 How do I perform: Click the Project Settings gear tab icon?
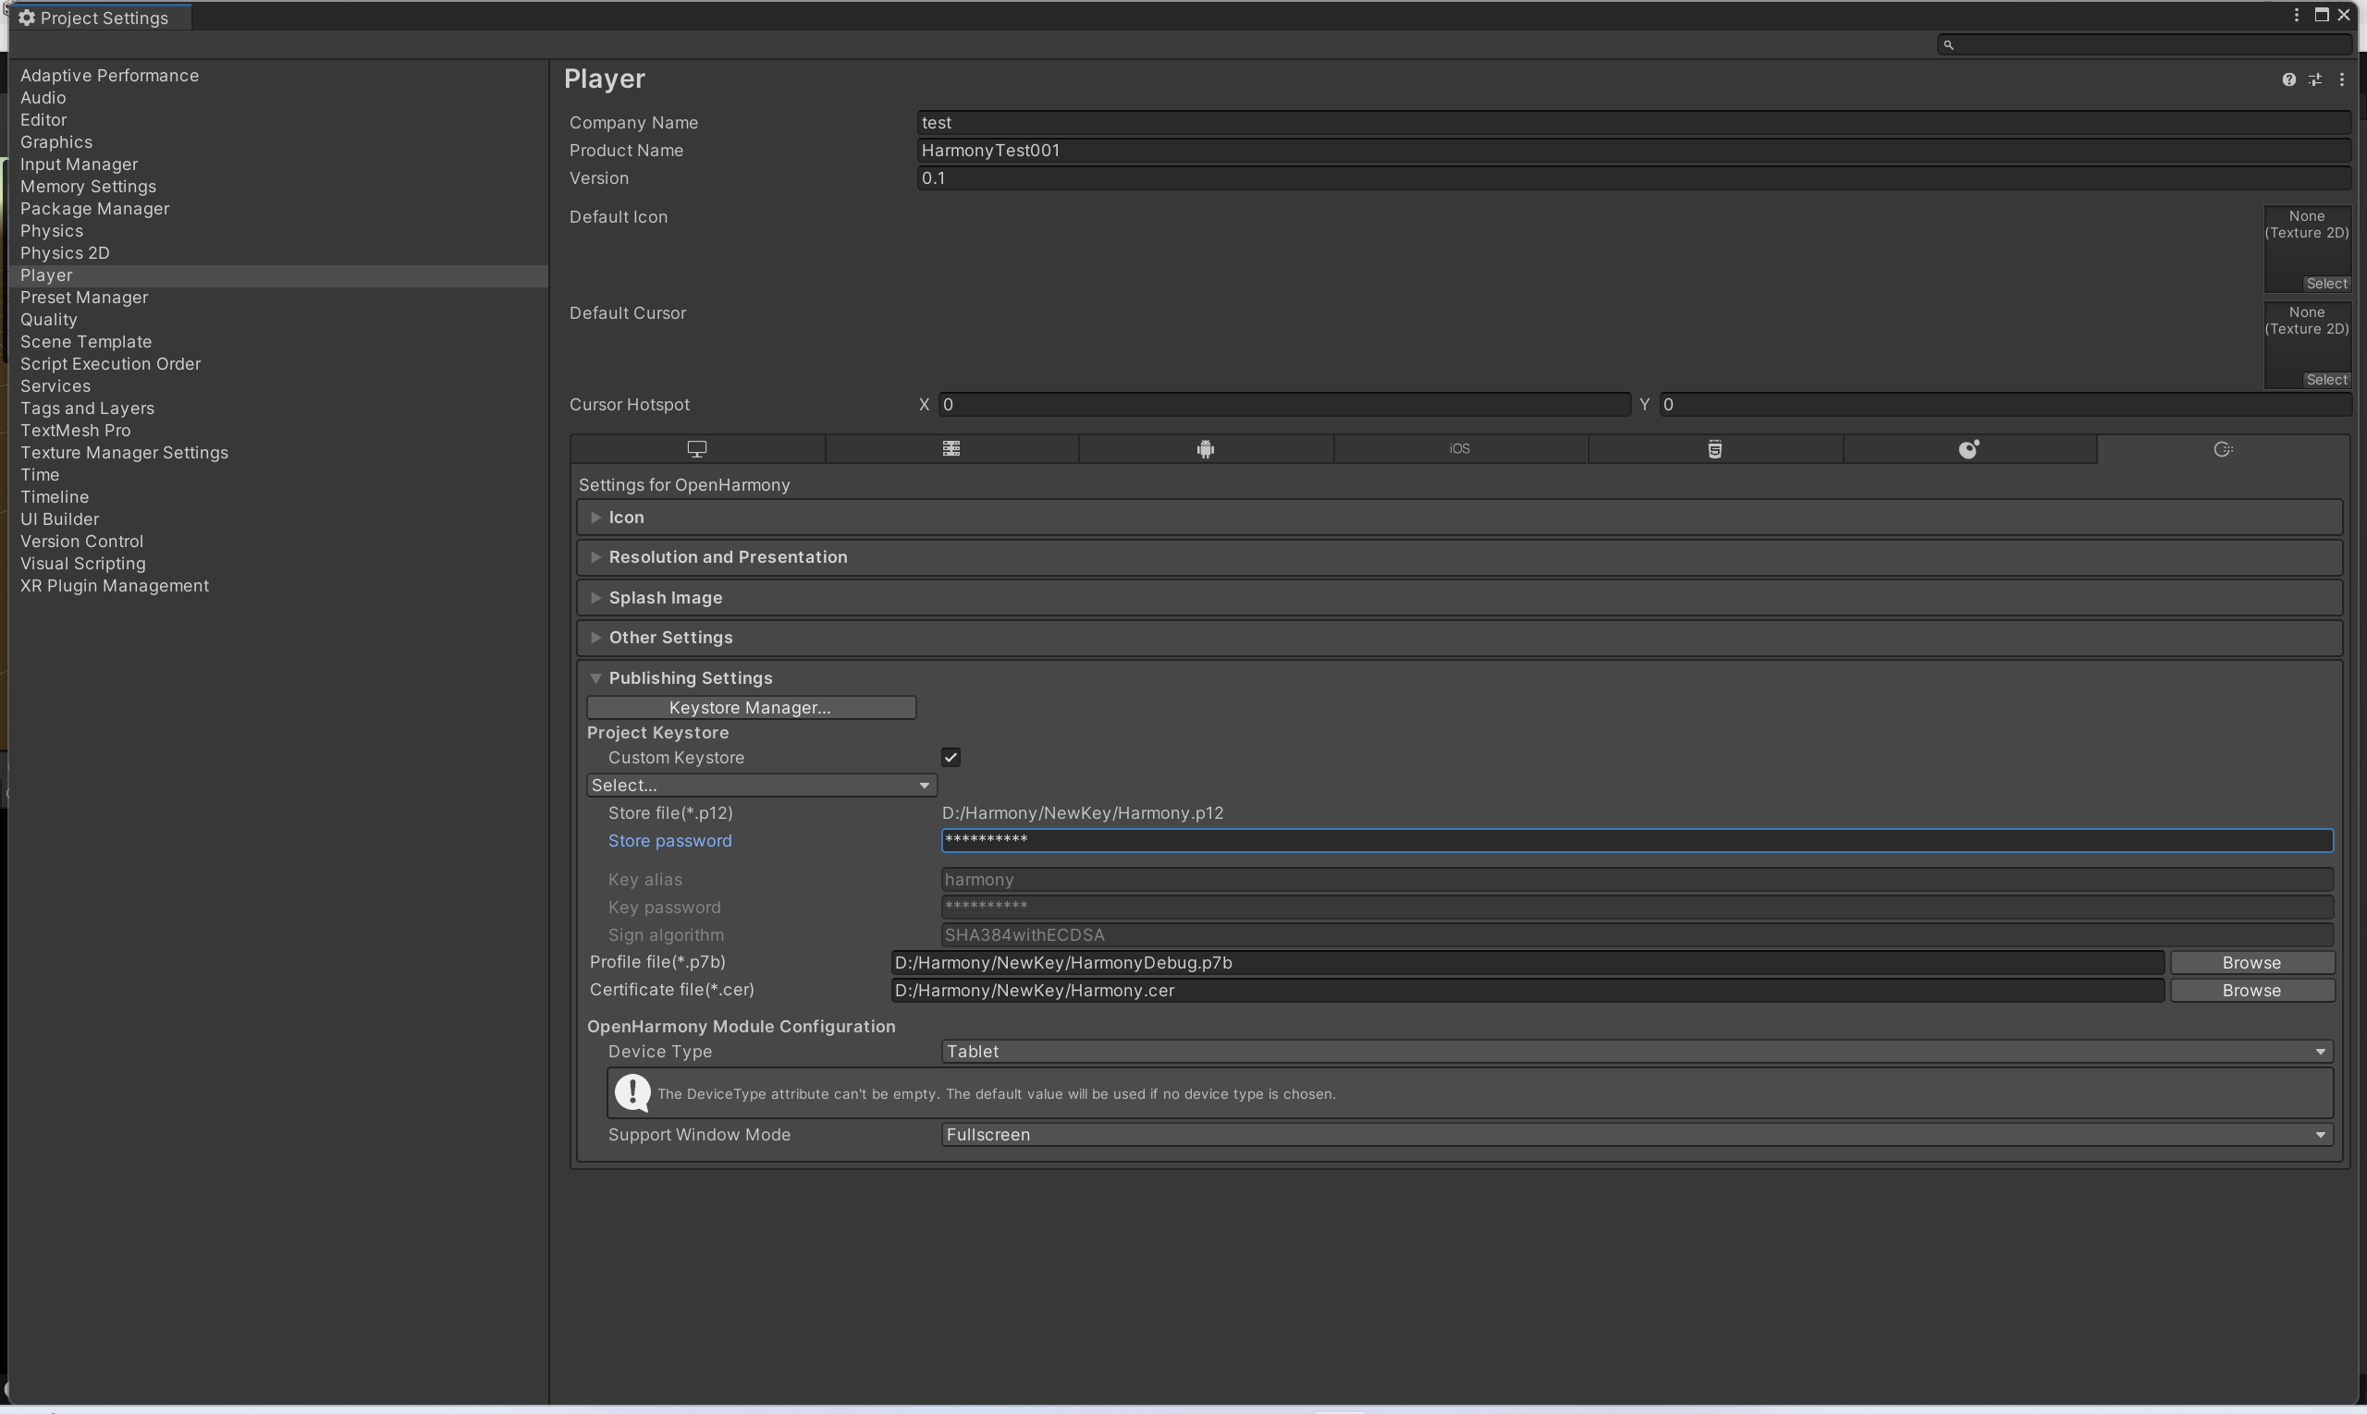[27, 18]
